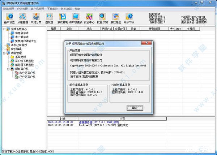Click 批量添加 magnifier icon

point(102,18)
